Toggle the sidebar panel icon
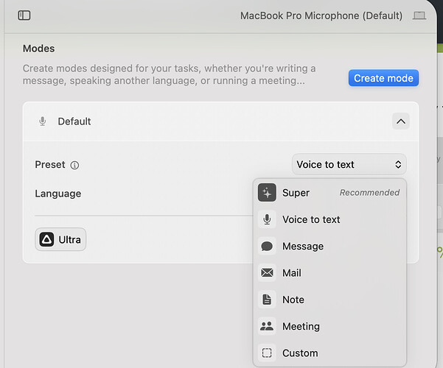 (x=24, y=15)
